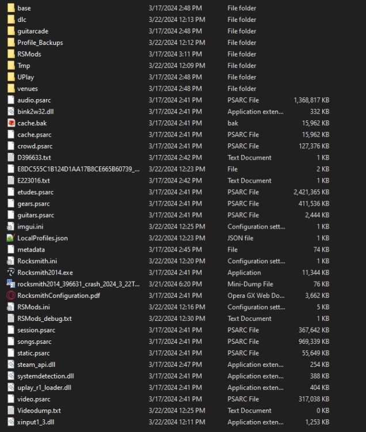Click the 3/22/2024 12:16 PM date
Screen dimensions: 366x432
click(x=177, y=307)
